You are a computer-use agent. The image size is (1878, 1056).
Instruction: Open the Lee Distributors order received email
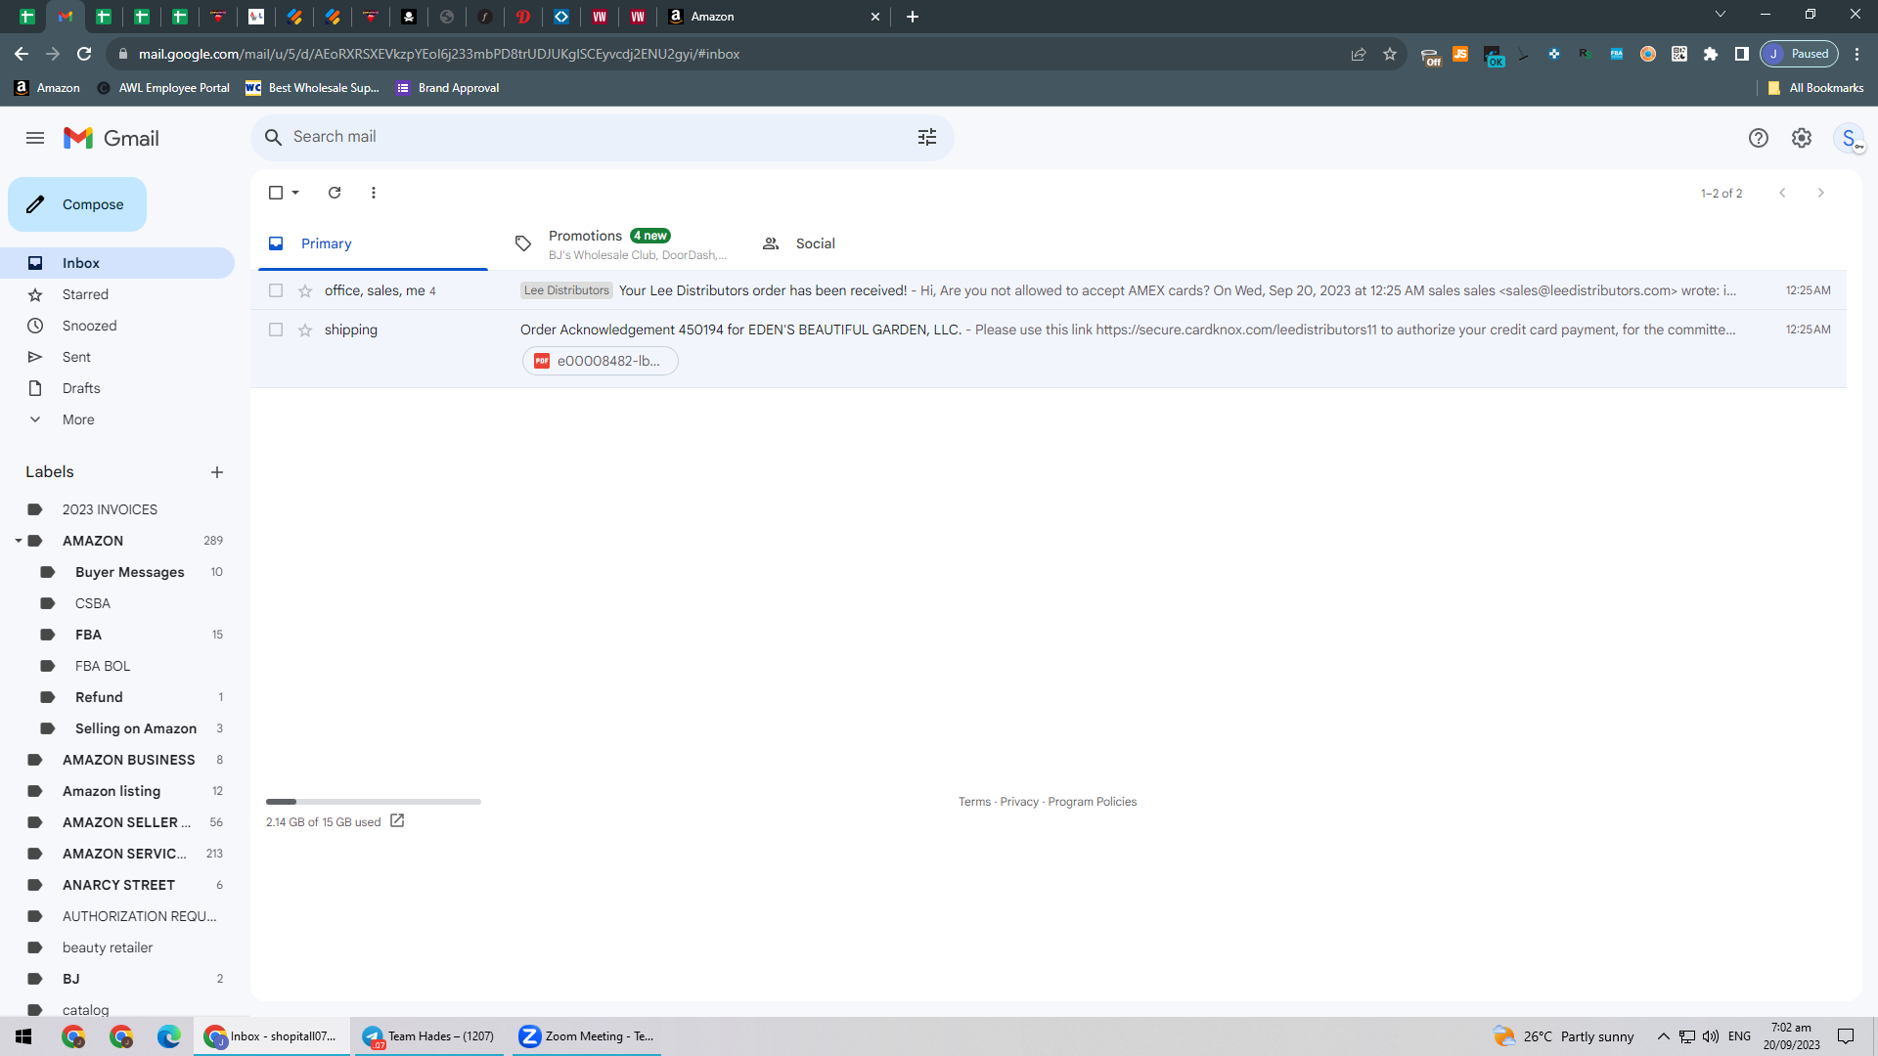click(1049, 290)
